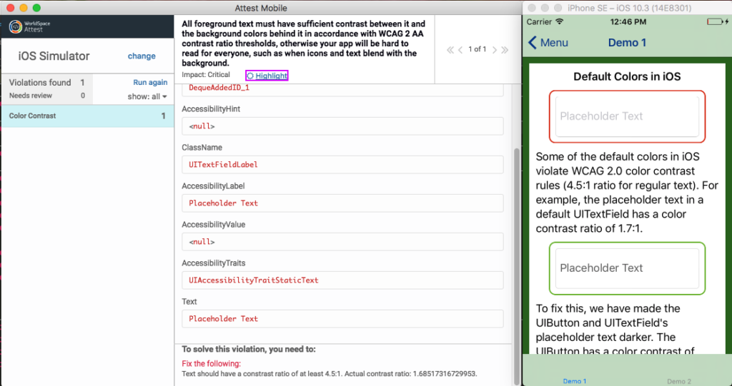Click the 'Default Colors in iOS' heading

click(x=627, y=76)
